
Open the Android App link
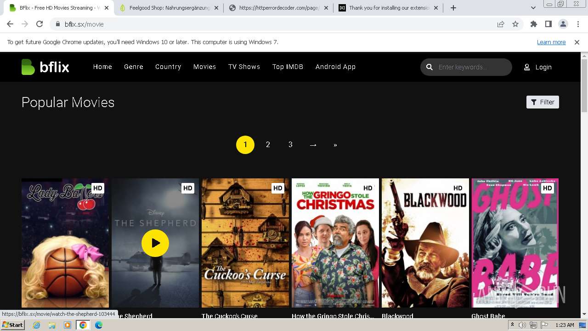point(335,67)
